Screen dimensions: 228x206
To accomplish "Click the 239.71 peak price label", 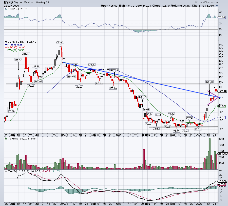I will (x=60, y=42).
